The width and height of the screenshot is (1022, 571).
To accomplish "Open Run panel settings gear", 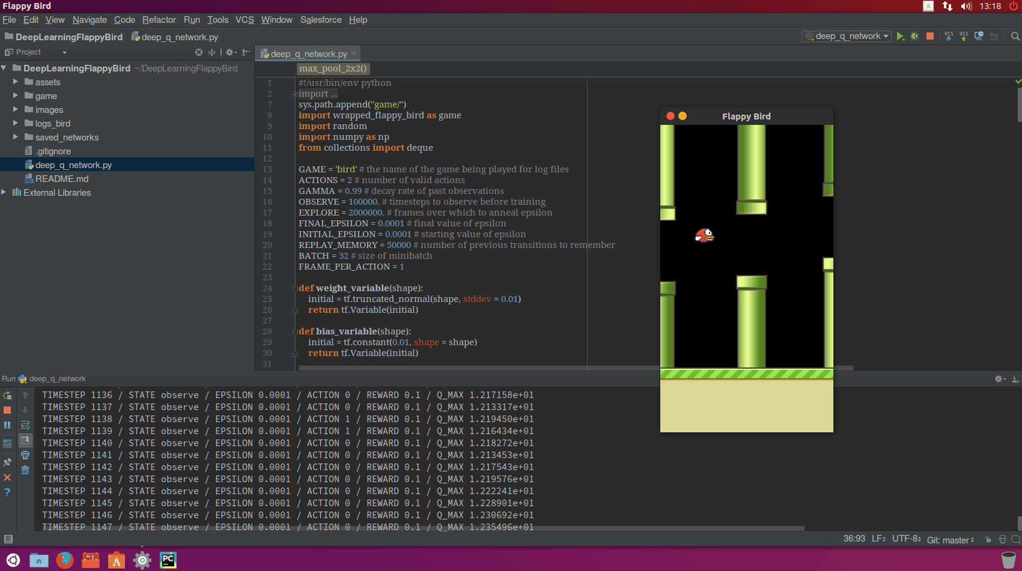I will [x=1000, y=379].
